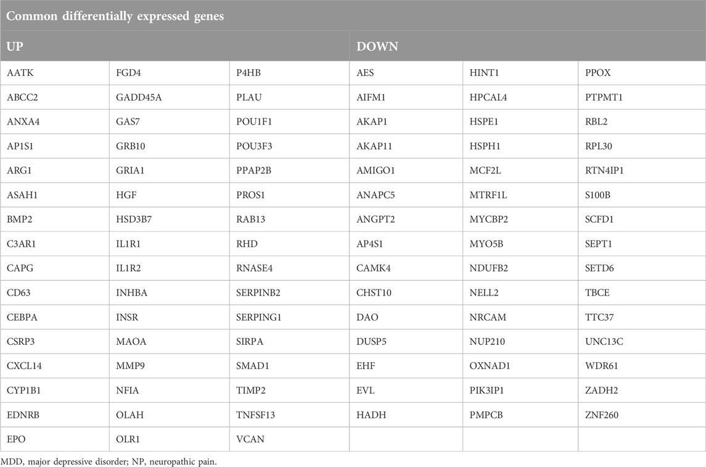Select the AIFM1 gene cell
Screen dimensions: 706x467
[406, 97]
